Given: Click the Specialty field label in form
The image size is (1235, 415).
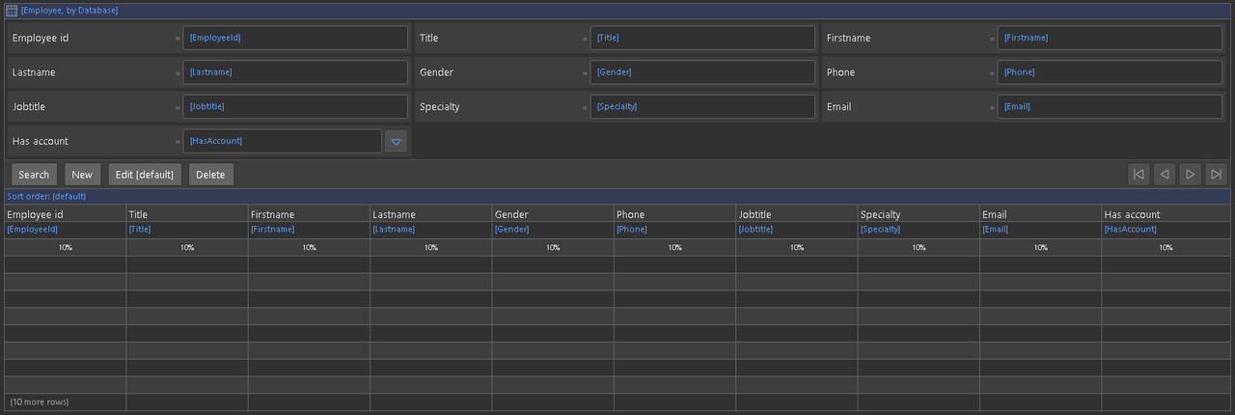Looking at the screenshot, I should [440, 107].
